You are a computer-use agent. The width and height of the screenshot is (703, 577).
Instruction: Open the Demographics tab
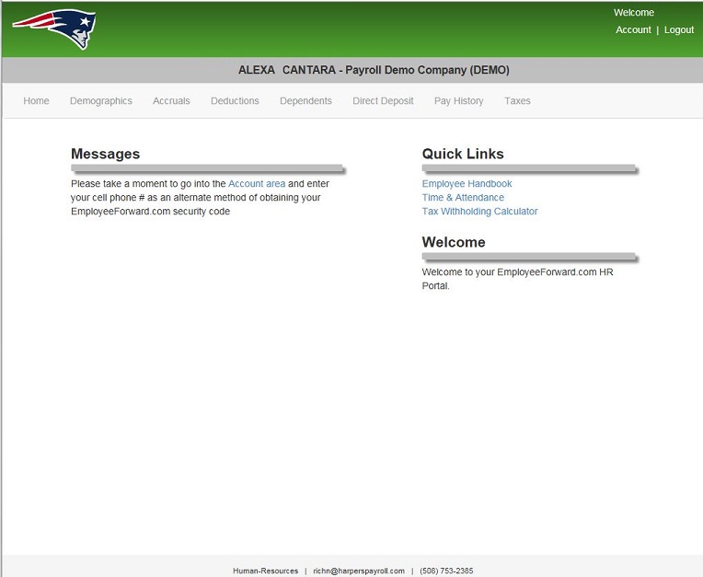pos(101,101)
